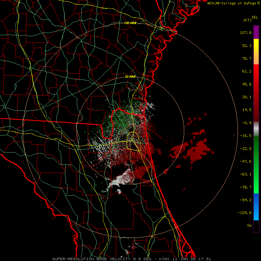The width and height of the screenshot is (261, 261).
Task: Click the -63.1 velocity scale value
Action: 246,174
